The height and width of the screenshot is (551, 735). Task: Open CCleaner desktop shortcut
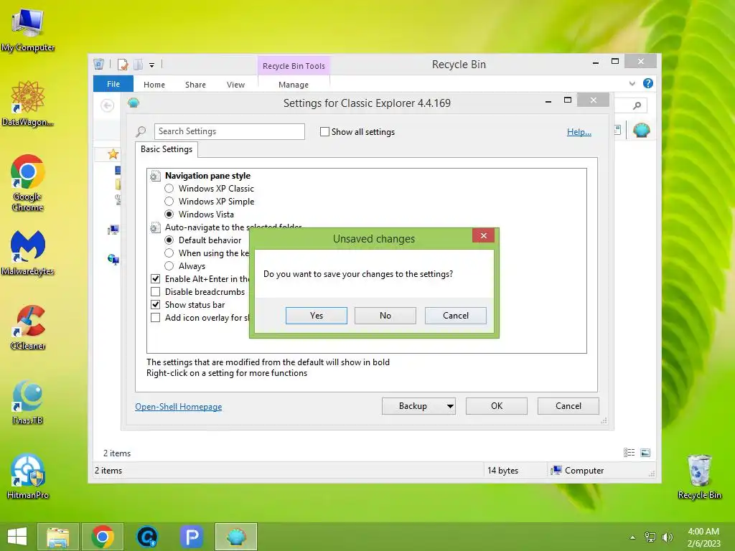(28, 327)
